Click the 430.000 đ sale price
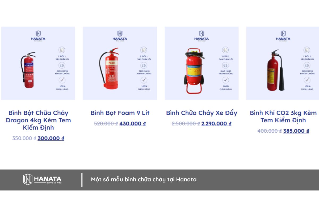 coord(133,124)
